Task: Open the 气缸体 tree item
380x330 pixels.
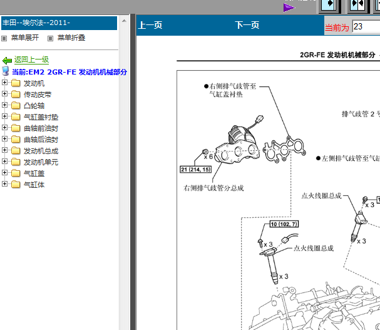Action: tap(34, 185)
